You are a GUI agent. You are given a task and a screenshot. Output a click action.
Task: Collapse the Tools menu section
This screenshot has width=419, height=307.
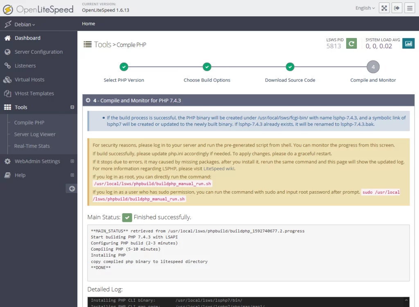(x=72, y=107)
